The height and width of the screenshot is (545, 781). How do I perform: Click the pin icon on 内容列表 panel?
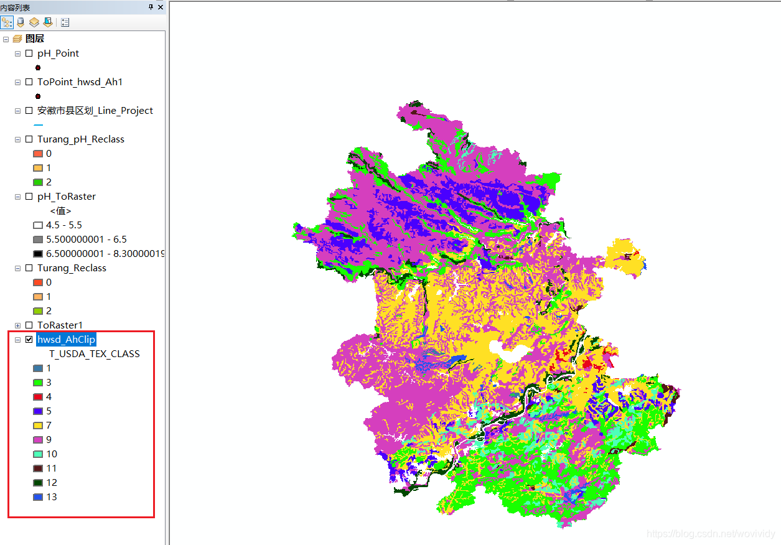(x=151, y=7)
